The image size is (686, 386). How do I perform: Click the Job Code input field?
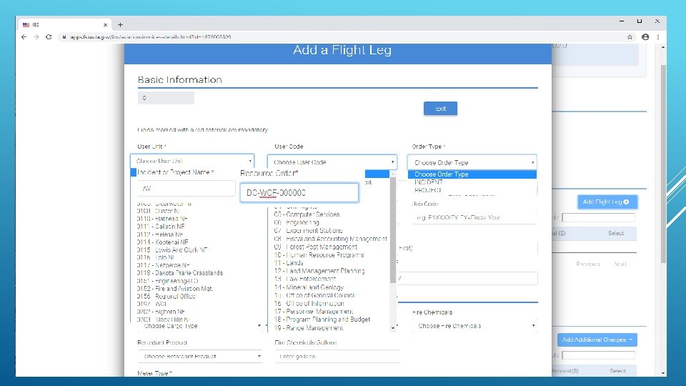click(x=474, y=217)
